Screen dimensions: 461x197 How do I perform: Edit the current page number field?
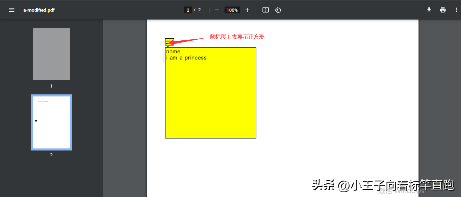click(x=188, y=10)
